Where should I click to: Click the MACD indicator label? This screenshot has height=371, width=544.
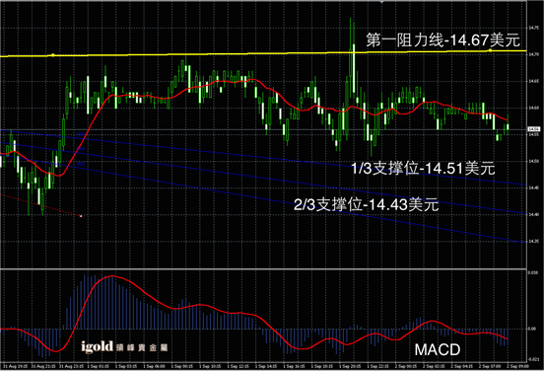(438, 349)
